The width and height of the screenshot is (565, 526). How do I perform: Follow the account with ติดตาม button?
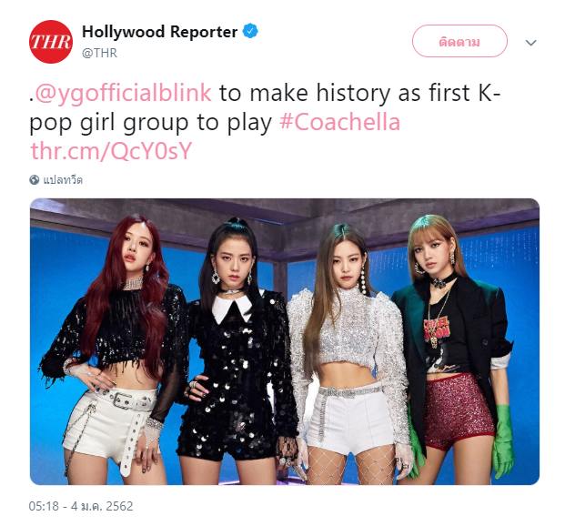[459, 41]
